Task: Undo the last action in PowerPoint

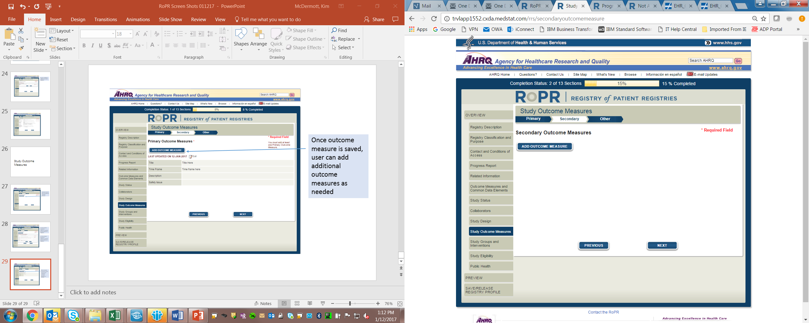Action: point(22,6)
